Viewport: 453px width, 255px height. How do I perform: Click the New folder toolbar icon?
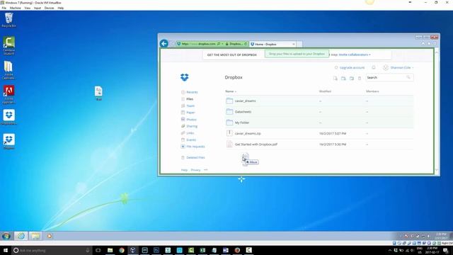point(343,78)
